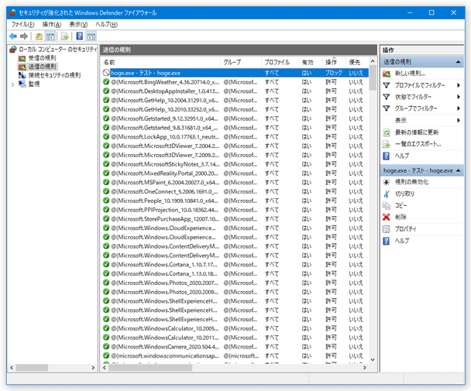Open プロファイルでフィルター submenu
Screen dimensions: 471x391
click(x=421, y=85)
